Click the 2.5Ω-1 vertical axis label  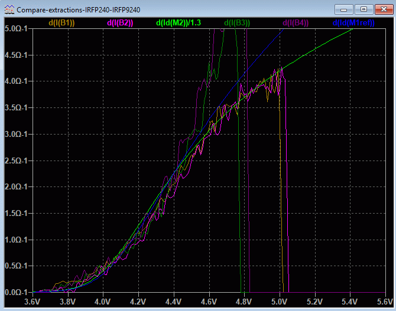coord(16,161)
